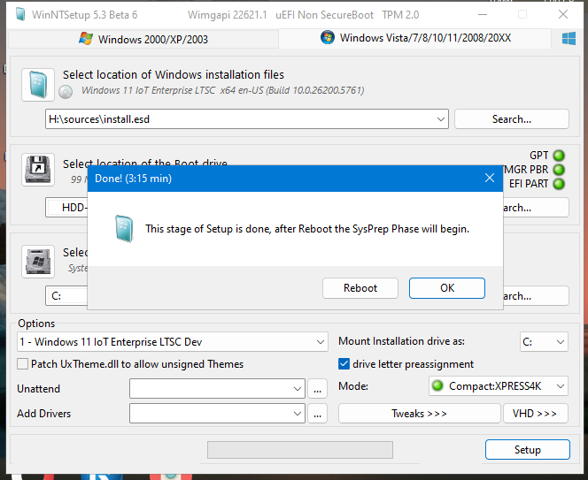Switch to Windows 2000/XP/2003 tab

(143, 39)
